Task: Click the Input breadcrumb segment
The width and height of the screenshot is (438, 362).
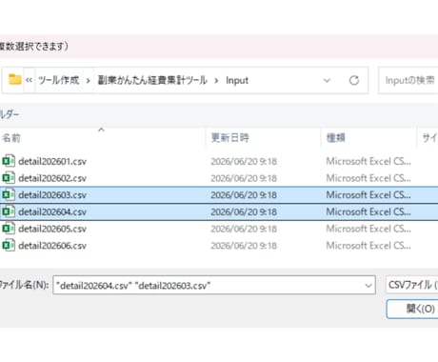Action: 237,80
